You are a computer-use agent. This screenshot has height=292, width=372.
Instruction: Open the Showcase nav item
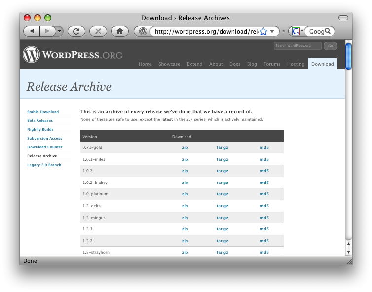click(169, 64)
